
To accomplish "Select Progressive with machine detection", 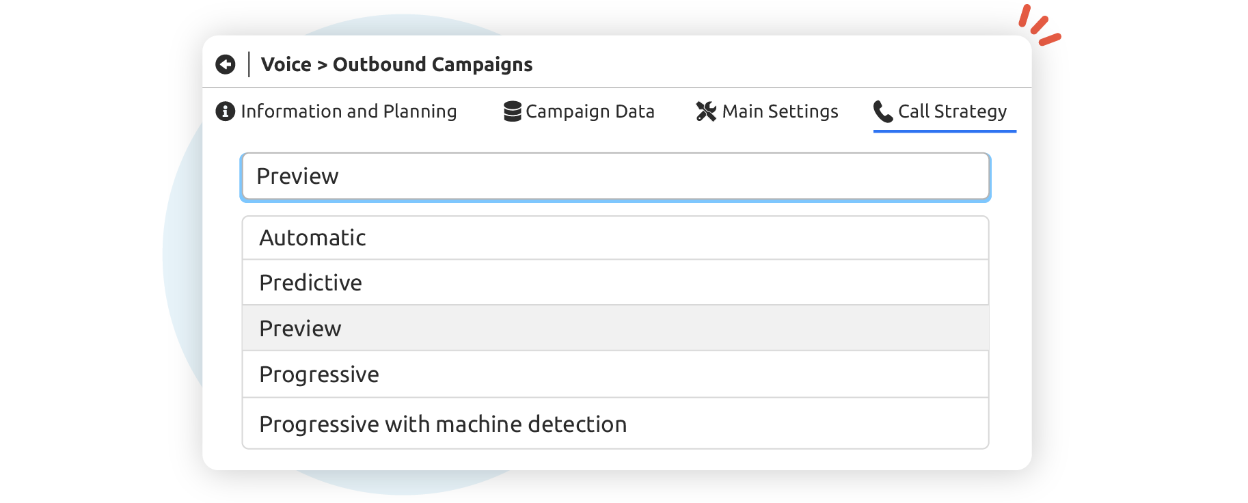I will point(615,424).
